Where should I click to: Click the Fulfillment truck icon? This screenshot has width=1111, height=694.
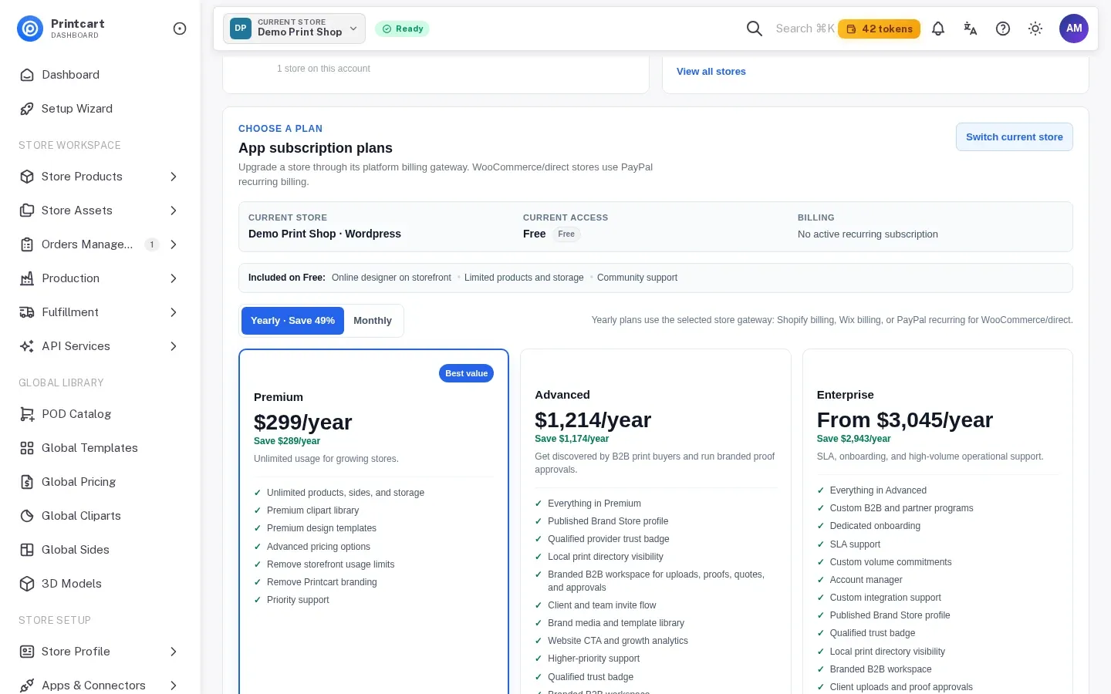[27, 312]
